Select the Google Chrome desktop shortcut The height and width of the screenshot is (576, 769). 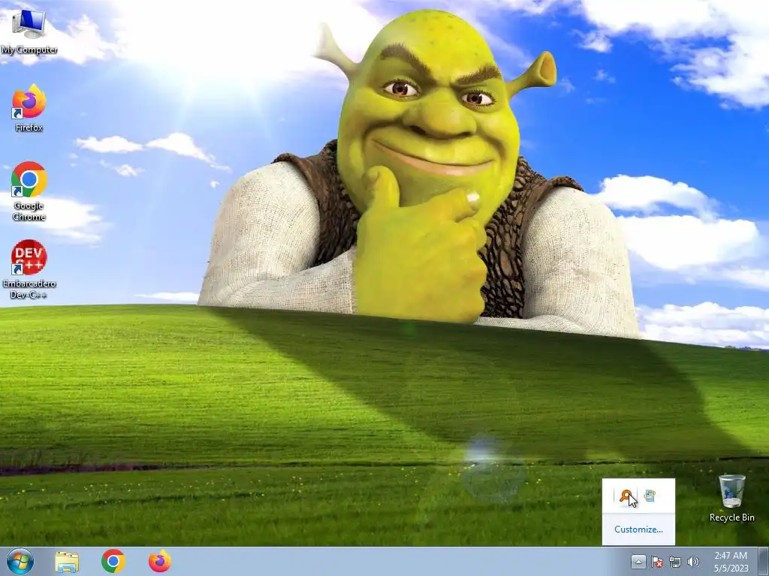coord(29,191)
